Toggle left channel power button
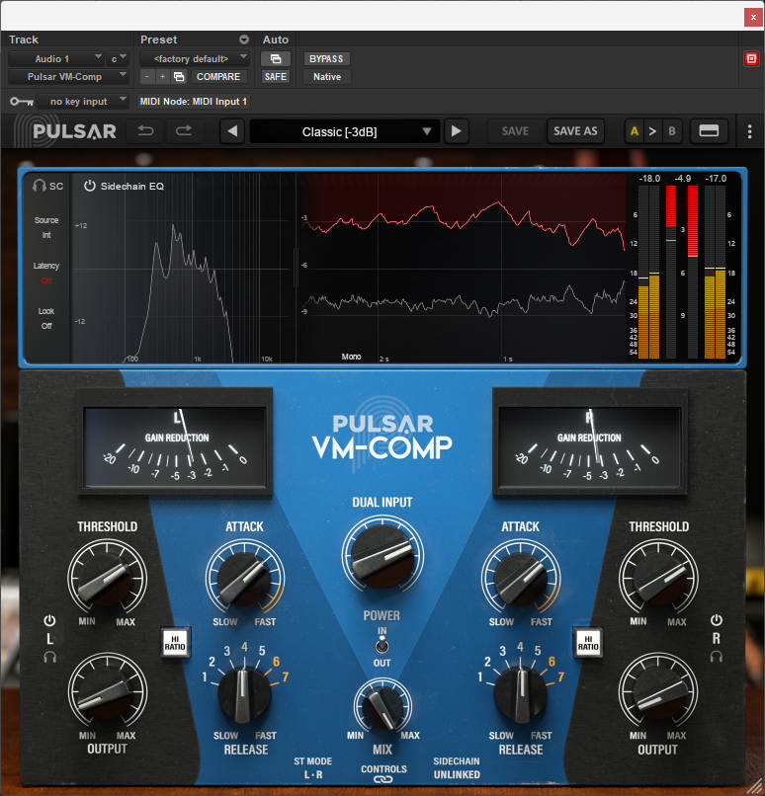 [x=49, y=620]
